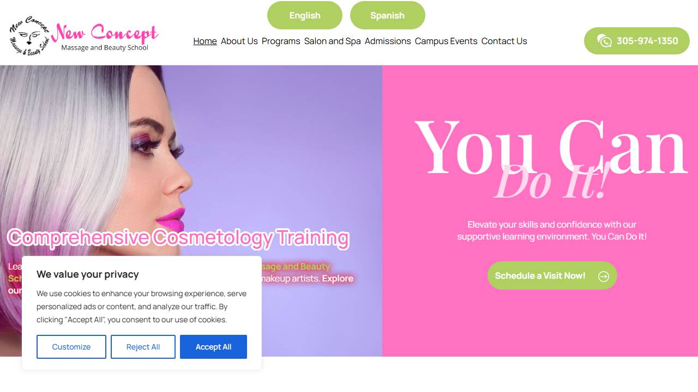Reject All cookies
Image resolution: width=698 pixels, height=392 pixels.
pos(143,347)
